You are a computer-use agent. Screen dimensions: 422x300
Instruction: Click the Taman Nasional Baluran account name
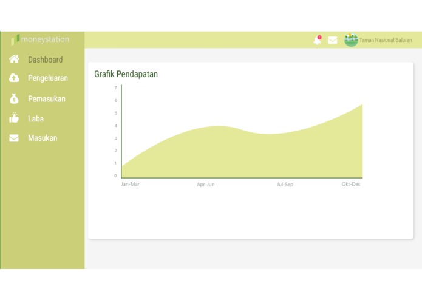[x=386, y=40]
